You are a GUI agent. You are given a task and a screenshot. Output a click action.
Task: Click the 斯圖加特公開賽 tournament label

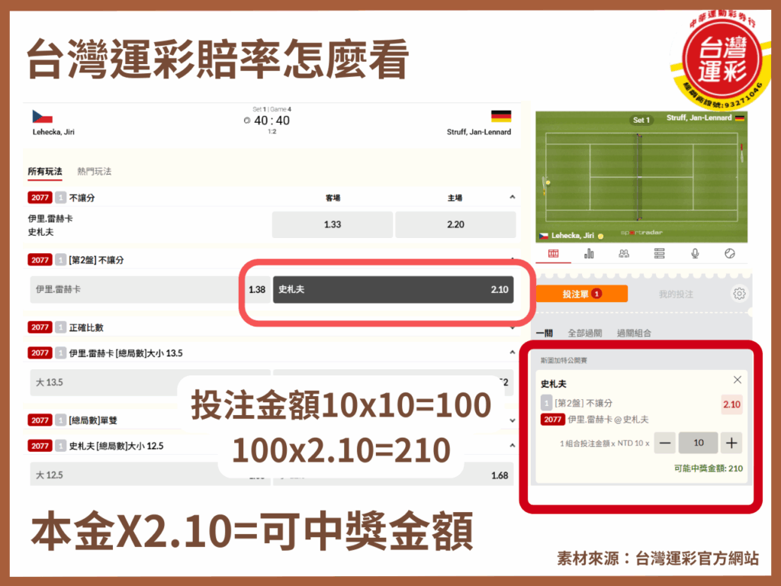tap(564, 360)
